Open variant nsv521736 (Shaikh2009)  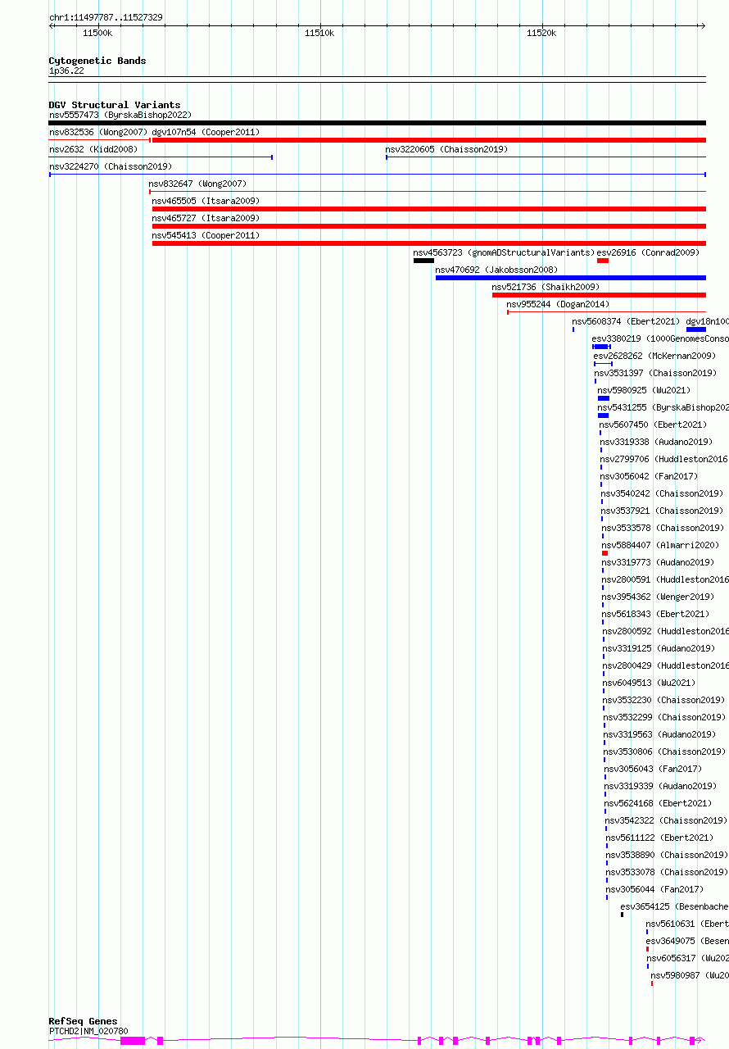546,287
